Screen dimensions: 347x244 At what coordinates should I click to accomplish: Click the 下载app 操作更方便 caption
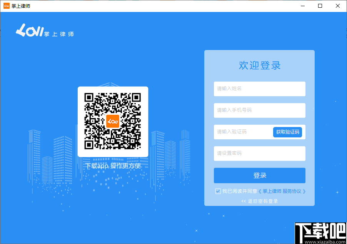tap(113, 166)
